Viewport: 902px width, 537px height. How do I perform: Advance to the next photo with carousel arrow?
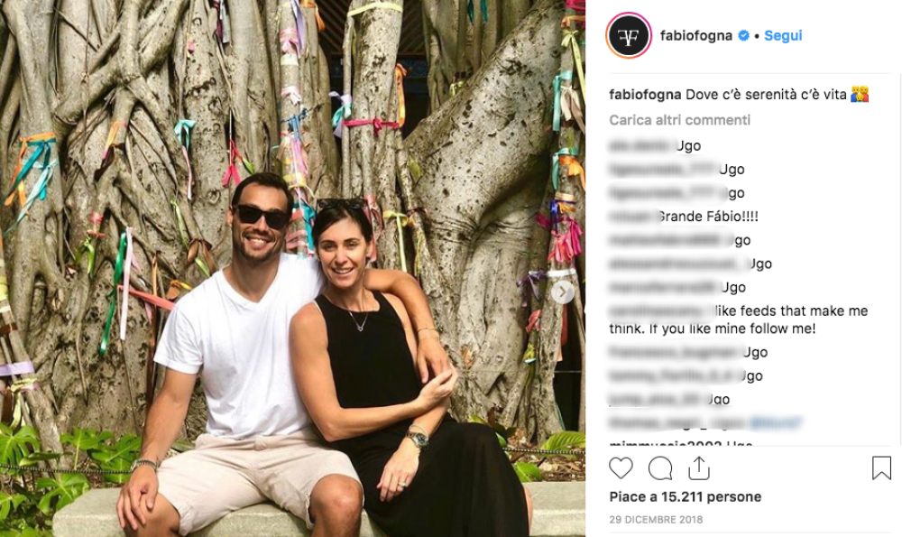point(563,292)
